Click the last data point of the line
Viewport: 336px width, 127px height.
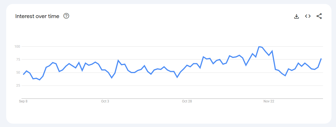click(x=321, y=59)
